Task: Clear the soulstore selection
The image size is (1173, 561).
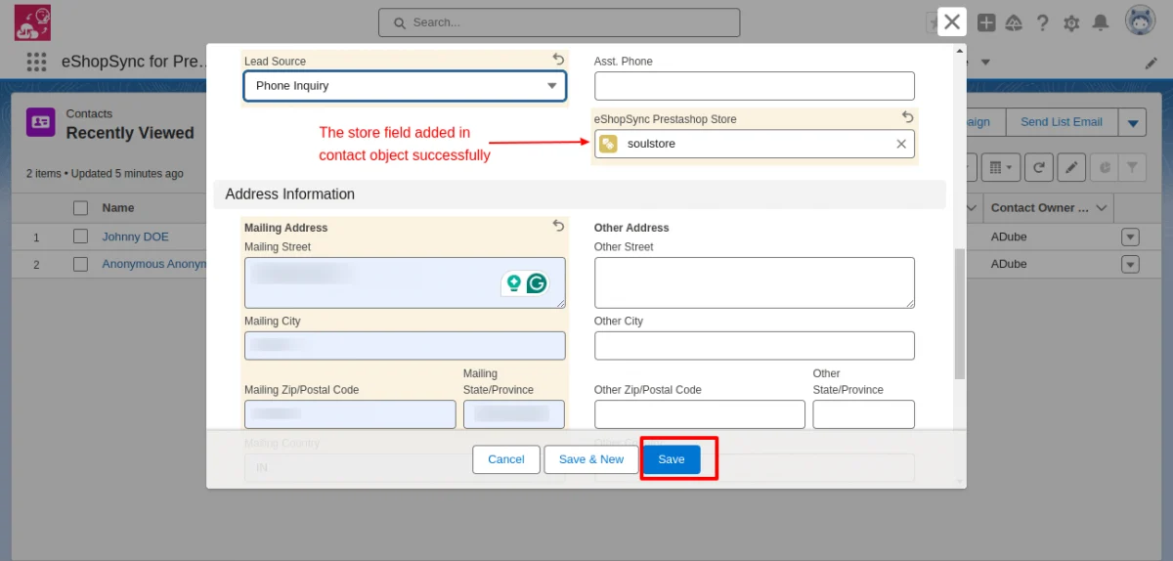Action: click(901, 144)
